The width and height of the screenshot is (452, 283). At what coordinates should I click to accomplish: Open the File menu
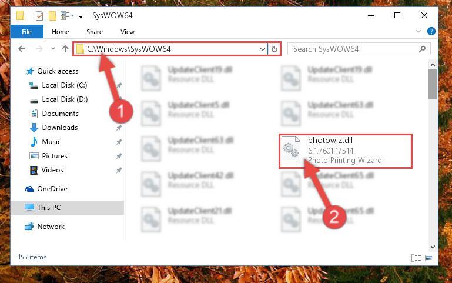[27, 32]
